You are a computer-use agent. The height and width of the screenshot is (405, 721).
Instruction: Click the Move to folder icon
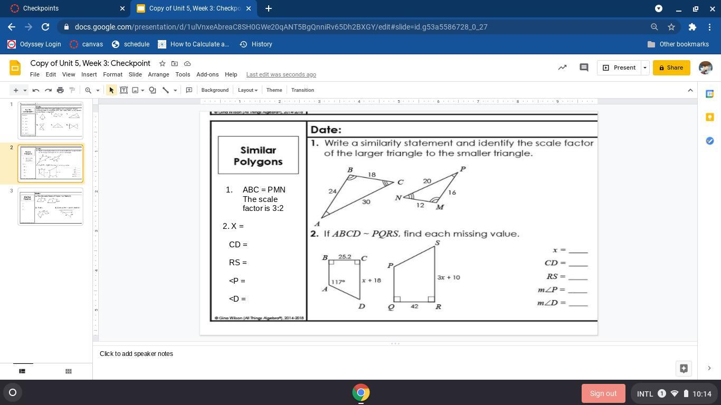click(x=175, y=63)
